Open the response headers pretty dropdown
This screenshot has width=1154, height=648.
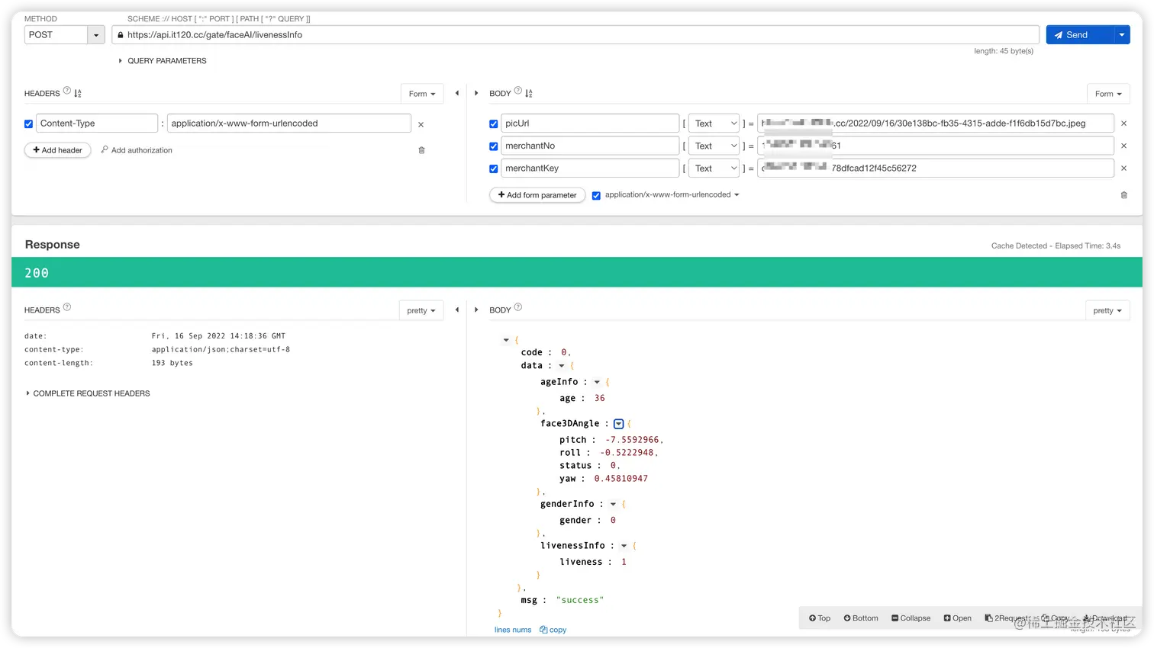coord(421,310)
